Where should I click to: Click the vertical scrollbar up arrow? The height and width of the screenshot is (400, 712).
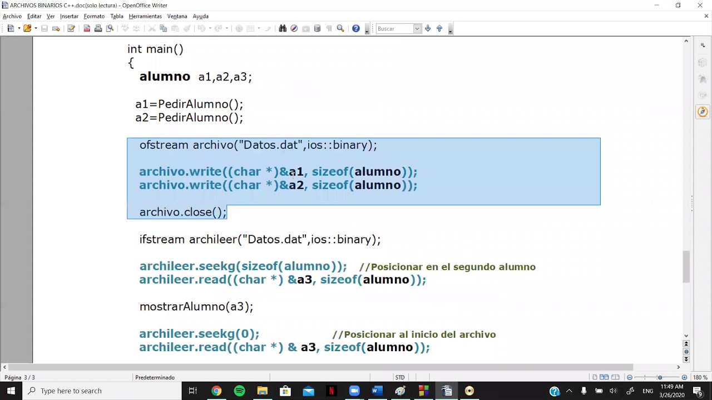pyautogui.click(x=686, y=41)
